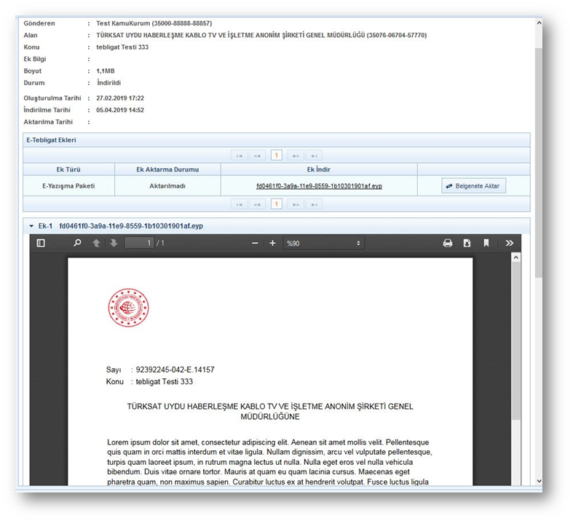The image size is (573, 523).
Task: Zoom out with the minus icon
Action: pyautogui.click(x=255, y=243)
